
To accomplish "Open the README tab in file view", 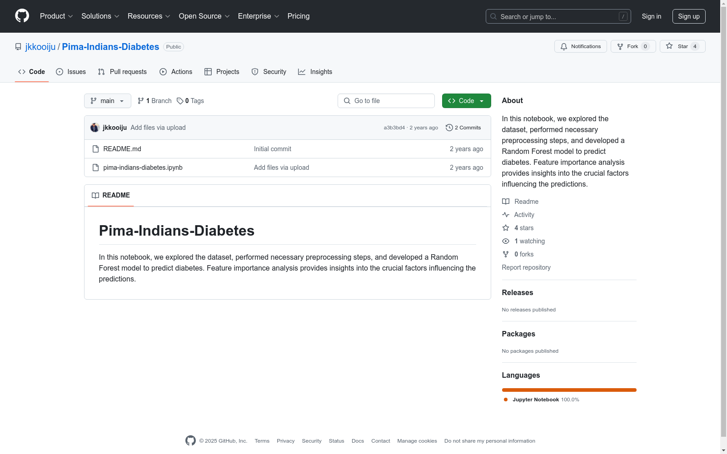I will [x=111, y=195].
